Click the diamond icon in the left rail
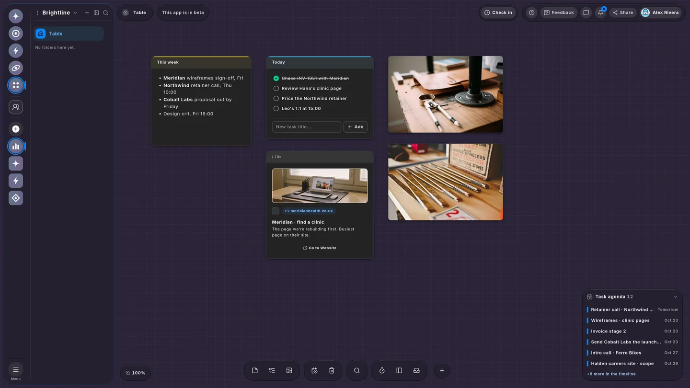This screenshot has height=388, width=690. pyautogui.click(x=16, y=198)
